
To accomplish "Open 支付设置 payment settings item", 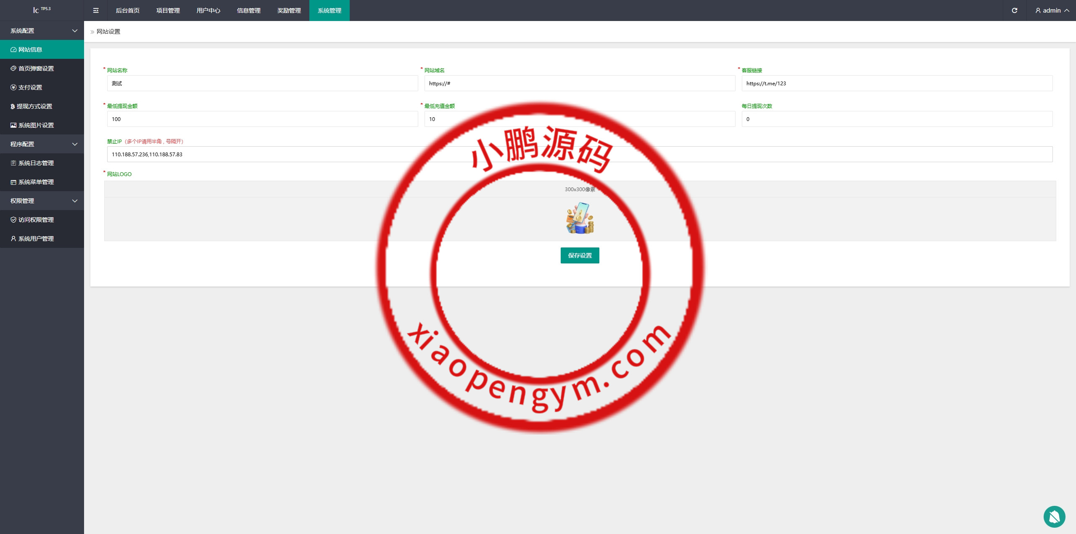I will click(30, 87).
